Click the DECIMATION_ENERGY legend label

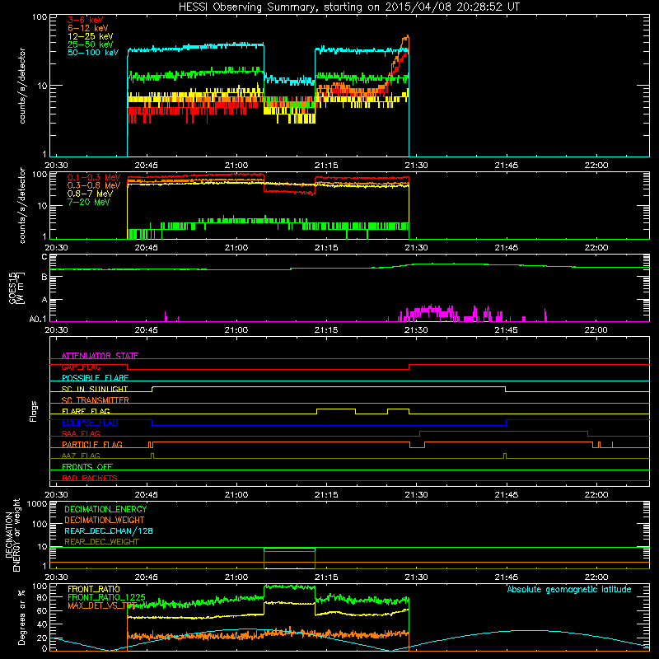coord(105,509)
